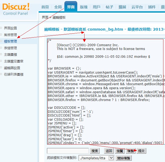Viewport: 165px width, 162px height.
Task: Click the line "JSMENU['layer'] = 0;"
Action: pyautogui.click(x=65, y=139)
